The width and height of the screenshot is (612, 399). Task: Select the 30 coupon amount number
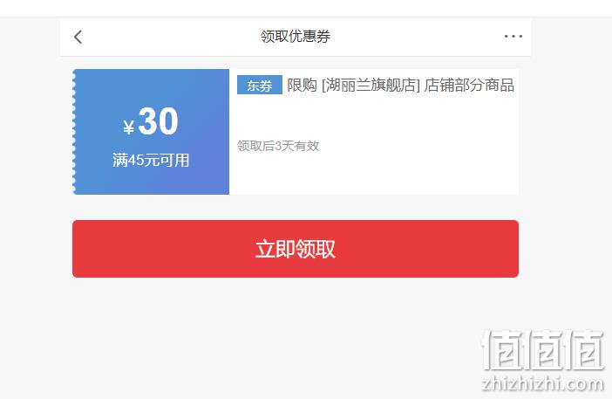[159, 121]
